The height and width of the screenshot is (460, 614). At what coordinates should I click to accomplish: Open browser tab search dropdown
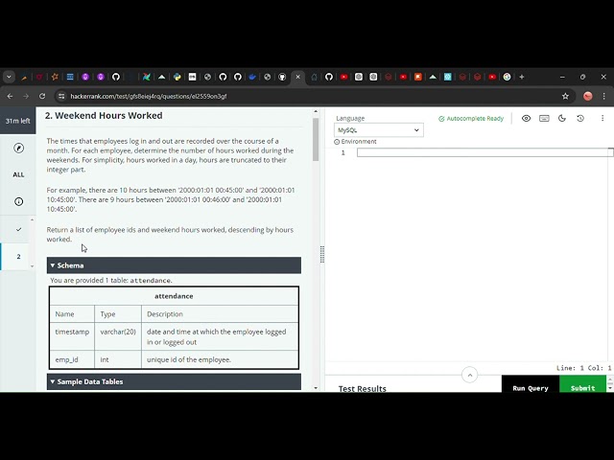(x=9, y=77)
